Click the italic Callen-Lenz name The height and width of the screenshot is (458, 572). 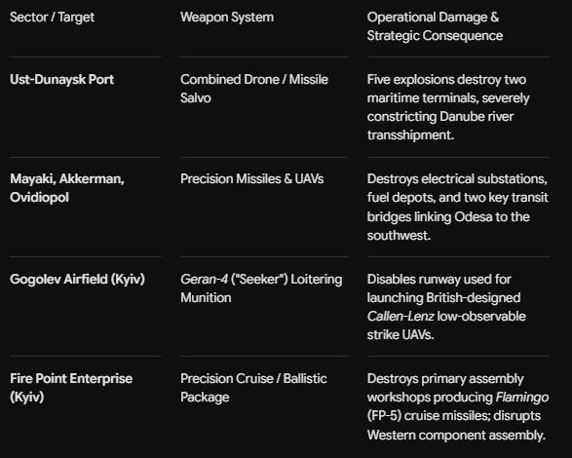pyautogui.click(x=400, y=317)
